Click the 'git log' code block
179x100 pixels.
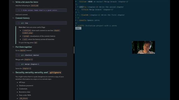[41, 23]
